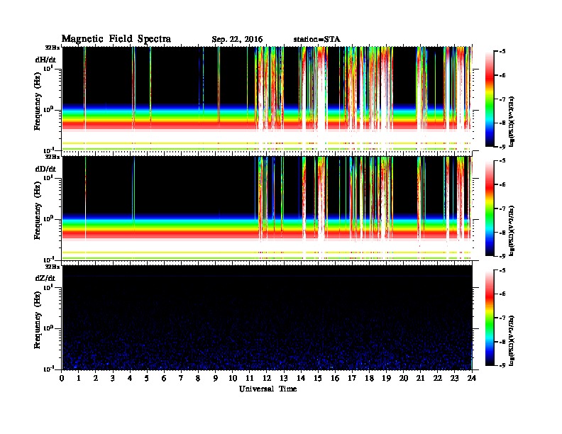Viewport: 562px width, 434px height.
Task: Click hour 0 on the Universal Time axis
Action: tap(62, 379)
